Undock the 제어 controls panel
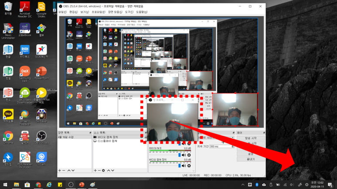This screenshot has height=189, width=337. coord(264,133)
